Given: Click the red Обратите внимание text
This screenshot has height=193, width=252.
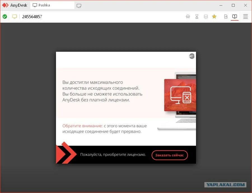Looking at the screenshot, I should [82, 126].
